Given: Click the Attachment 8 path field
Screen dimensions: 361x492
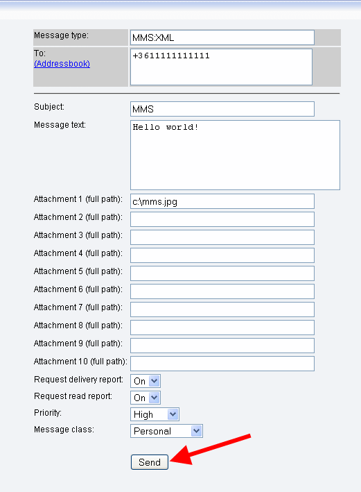Looking at the screenshot, I should pos(222,328).
